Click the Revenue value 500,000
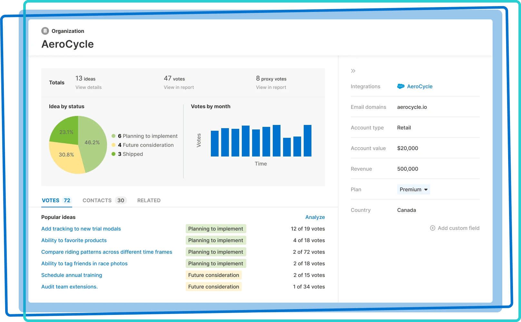521x322 pixels. (x=408, y=169)
